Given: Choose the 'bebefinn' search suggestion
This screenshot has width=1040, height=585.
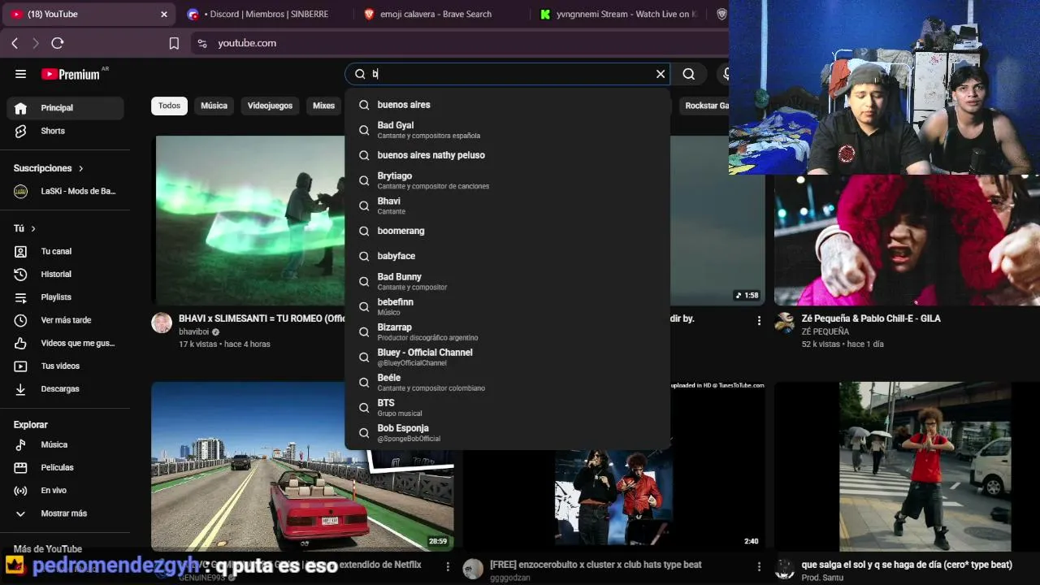Looking at the screenshot, I should coord(508,306).
